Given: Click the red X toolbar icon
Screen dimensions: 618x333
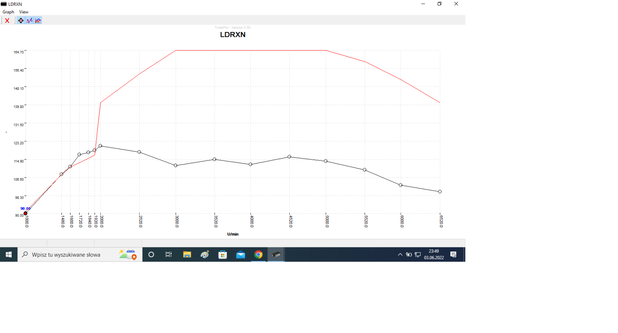Looking at the screenshot, I should (7, 20).
